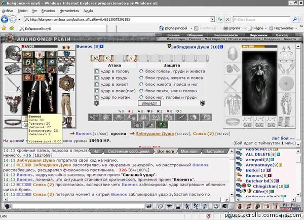This screenshot has height=220, width=304.
Task: Click the music note sound icon
Action: 205,206
